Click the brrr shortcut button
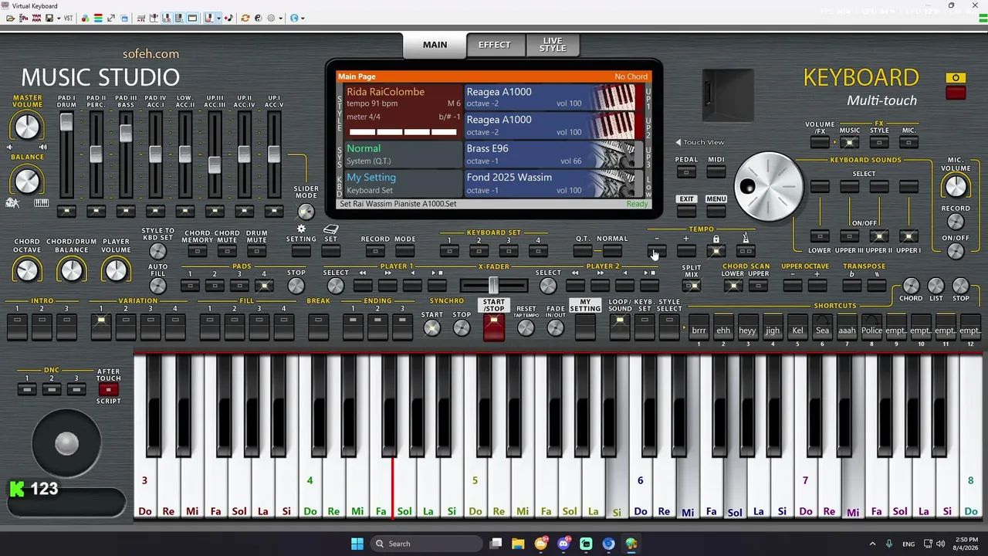The width and height of the screenshot is (988, 556). click(699, 327)
